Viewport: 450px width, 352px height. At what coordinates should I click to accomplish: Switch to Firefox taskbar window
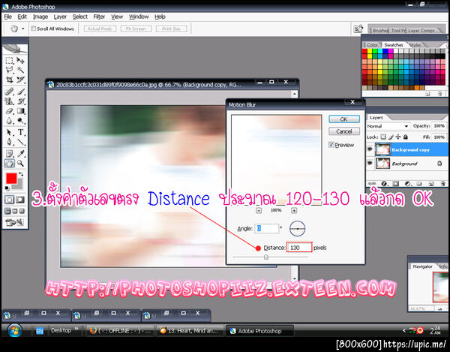(x=120, y=331)
